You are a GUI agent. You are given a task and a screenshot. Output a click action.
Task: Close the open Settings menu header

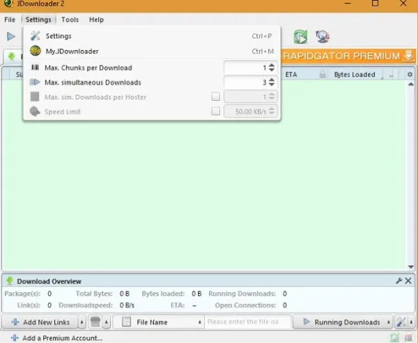(38, 19)
